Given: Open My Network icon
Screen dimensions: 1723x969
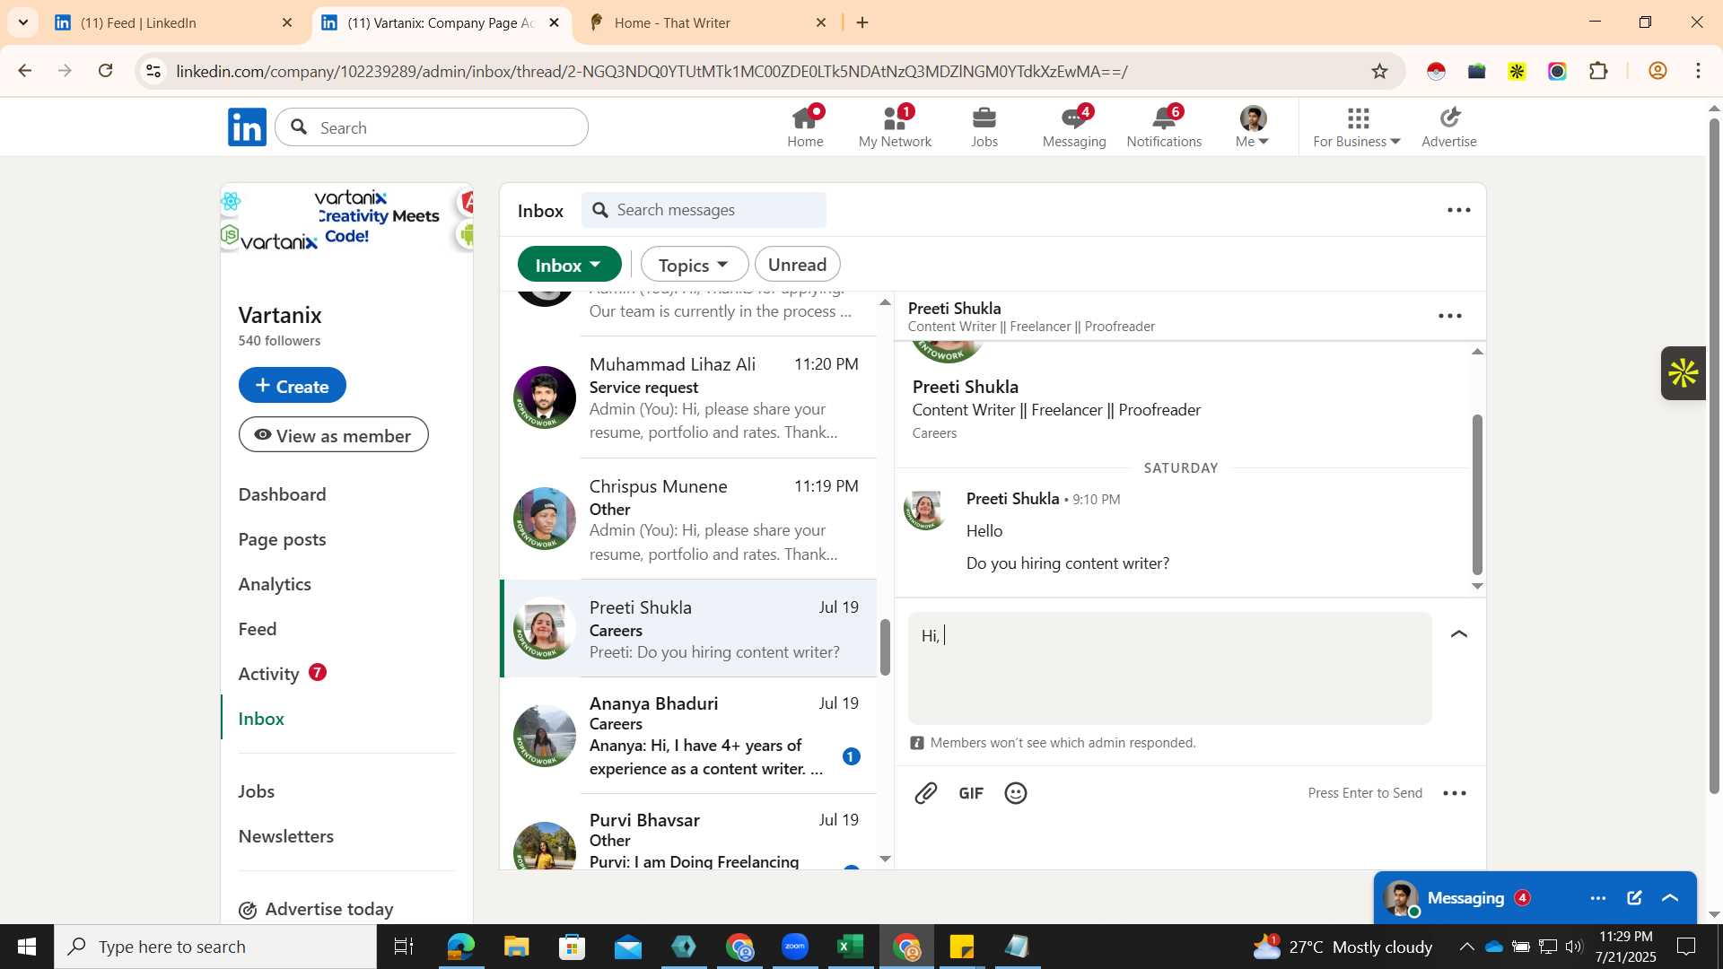Looking at the screenshot, I should coord(895,127).
